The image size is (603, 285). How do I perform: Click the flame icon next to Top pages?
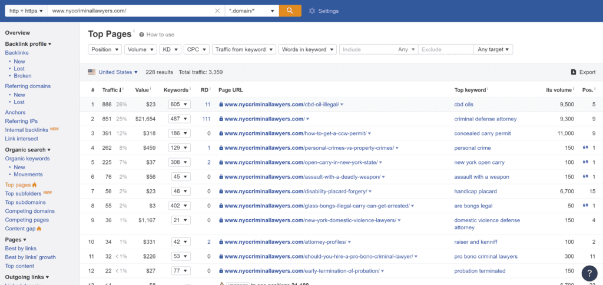point(35,185)
